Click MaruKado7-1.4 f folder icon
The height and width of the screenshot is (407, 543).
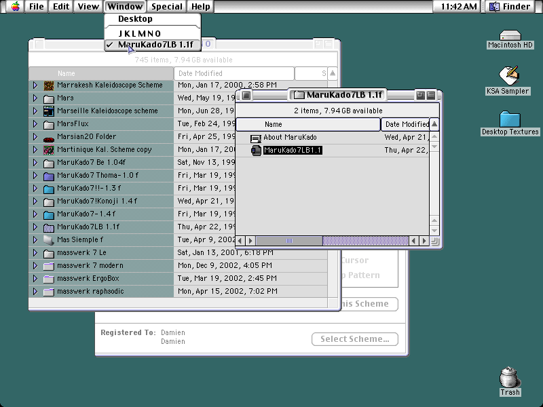click(x=49, y=214)
